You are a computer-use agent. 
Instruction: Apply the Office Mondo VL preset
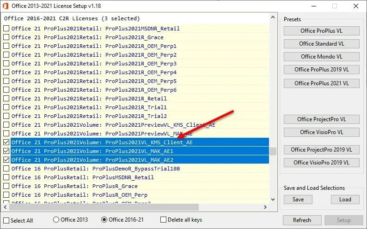tap(322, 57)
